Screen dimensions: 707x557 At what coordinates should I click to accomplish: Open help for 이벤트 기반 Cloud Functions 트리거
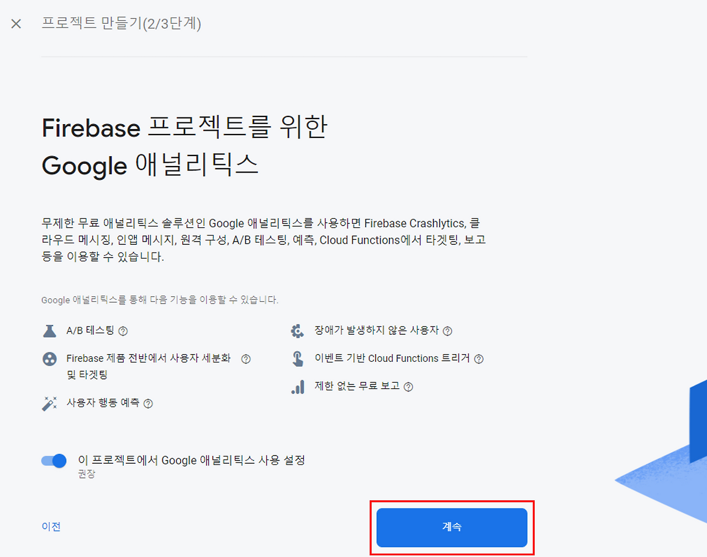tap(479, 359)
